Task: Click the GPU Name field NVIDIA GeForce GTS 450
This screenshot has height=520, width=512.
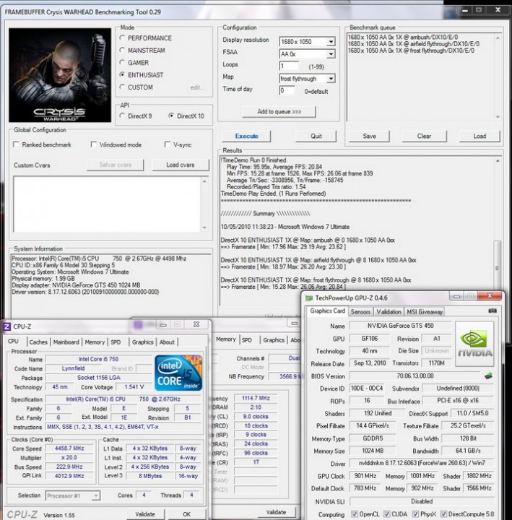Action: (400, 326)
